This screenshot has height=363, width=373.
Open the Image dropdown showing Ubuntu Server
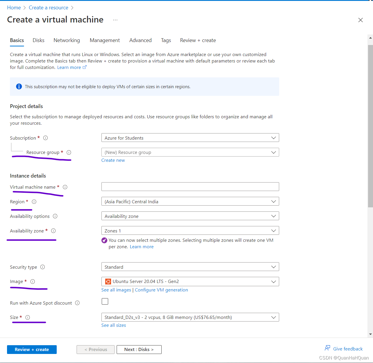pos(190,282)
